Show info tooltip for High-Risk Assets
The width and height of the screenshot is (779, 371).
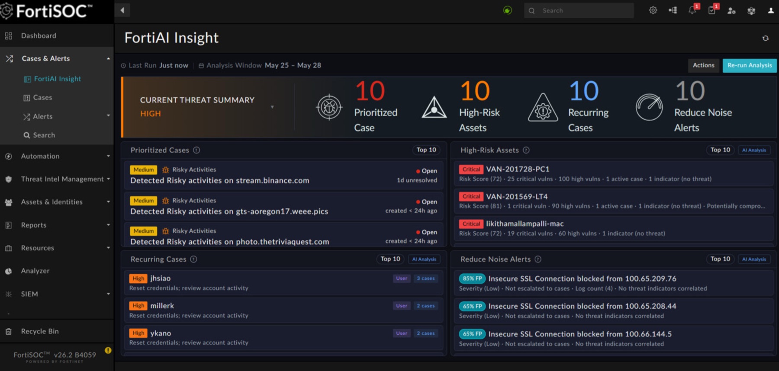point(526,150)
